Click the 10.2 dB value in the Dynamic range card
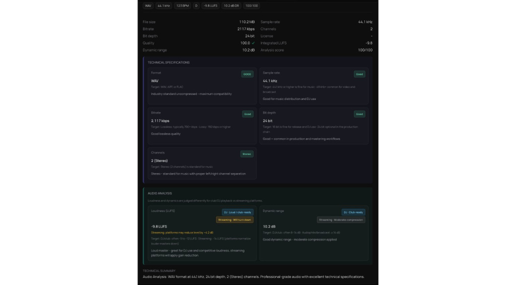 (269, 226)
